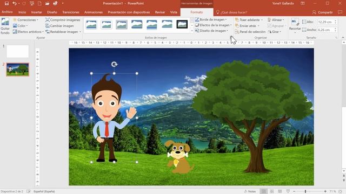Select slide 1 thumbnail
The width and height of the screenshot is (346, 194).
18,51
